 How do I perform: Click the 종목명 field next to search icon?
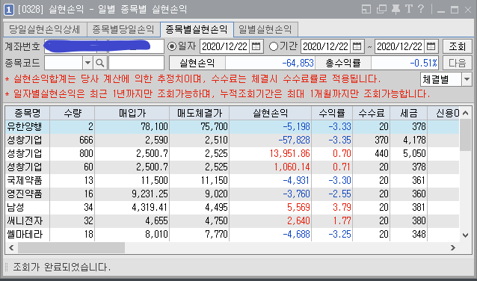coord(136,63)
